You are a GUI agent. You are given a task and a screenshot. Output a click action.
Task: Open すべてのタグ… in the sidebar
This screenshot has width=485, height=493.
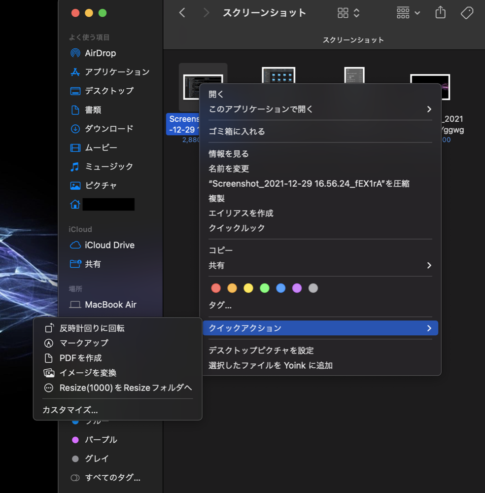(105, 478)
